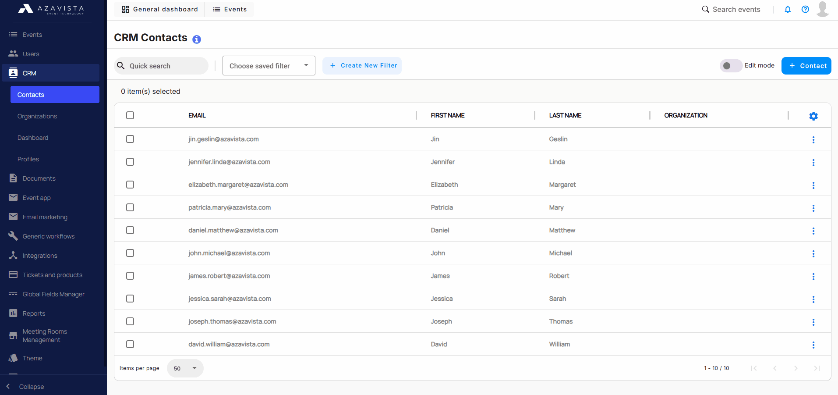
Task: Click the add Contact button
Action: (x=806, y=66)
